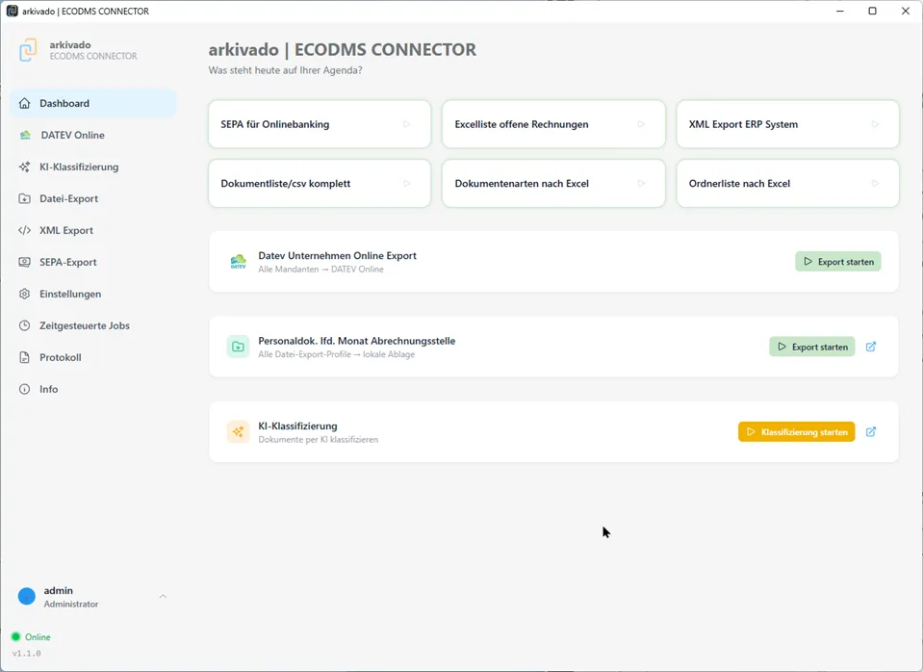The height and width of the screenshot is (672, 923).
Task: Click the DATEV logo icon in export row
Action: (239, 262)
